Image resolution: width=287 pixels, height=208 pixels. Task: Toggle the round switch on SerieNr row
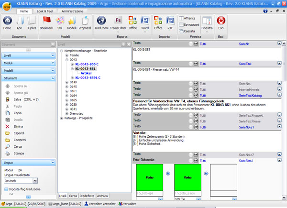pos(196,44)
